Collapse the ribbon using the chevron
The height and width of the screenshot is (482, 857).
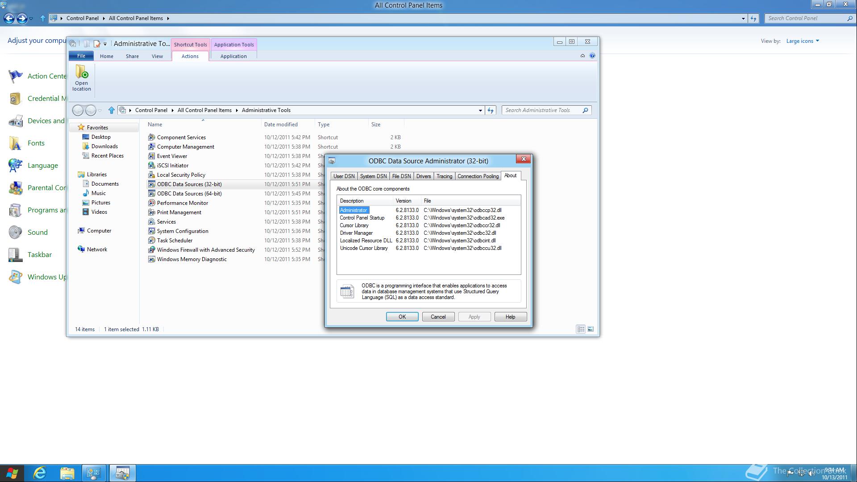pyautogui.click(x=582, y=56)
